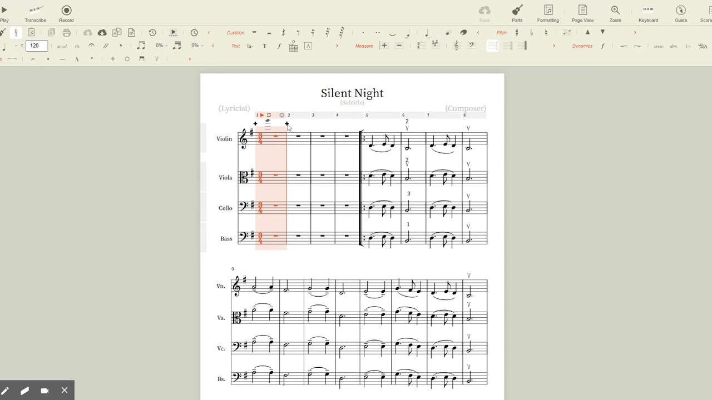The image size is (712, 400).
Task: Open the Duration palette label
Action: point(236,33)
